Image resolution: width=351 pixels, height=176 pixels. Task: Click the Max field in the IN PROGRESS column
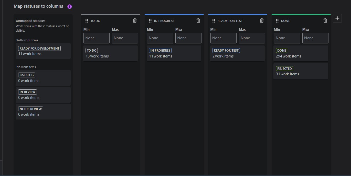(188, 38)
